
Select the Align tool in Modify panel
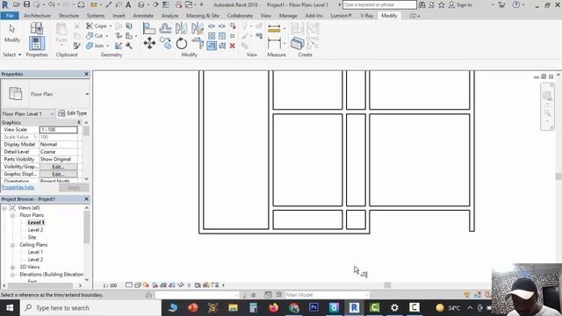149,28
